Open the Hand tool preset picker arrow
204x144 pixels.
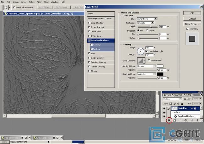click(x=10, y=8)
